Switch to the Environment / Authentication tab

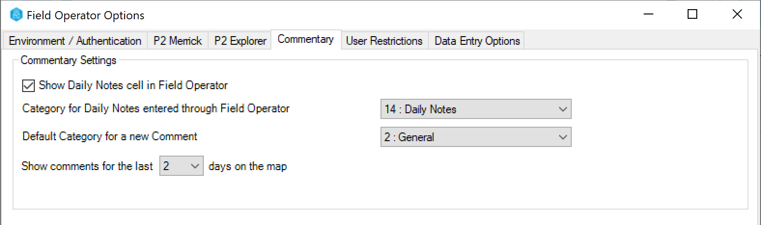[x=75, y=41]
